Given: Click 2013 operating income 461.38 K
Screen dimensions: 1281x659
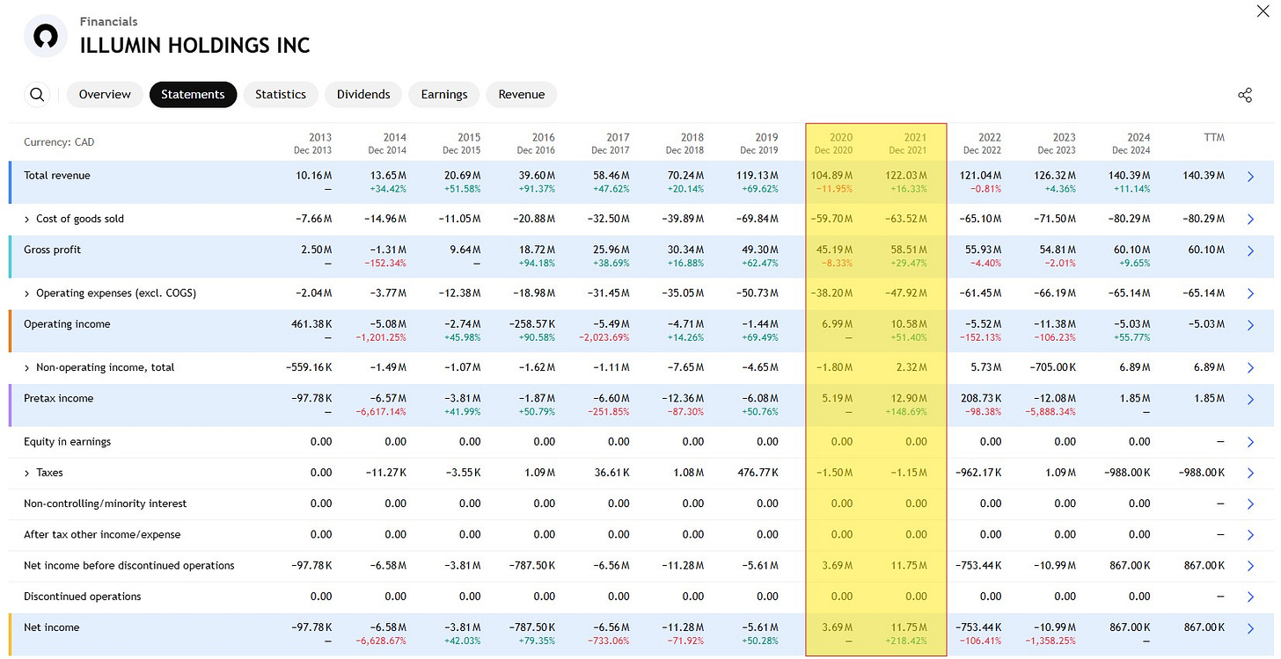Looking at the screenshot, I should click(x=311, y=324).
